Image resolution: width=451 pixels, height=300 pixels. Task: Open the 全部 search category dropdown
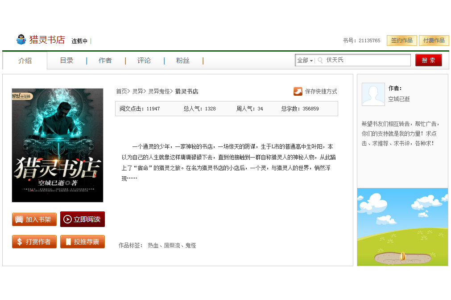point(305,60)
